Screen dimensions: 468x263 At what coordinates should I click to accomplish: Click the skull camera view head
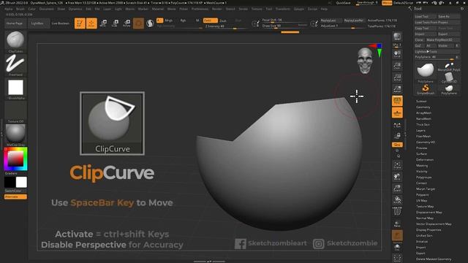pos(365,61)
